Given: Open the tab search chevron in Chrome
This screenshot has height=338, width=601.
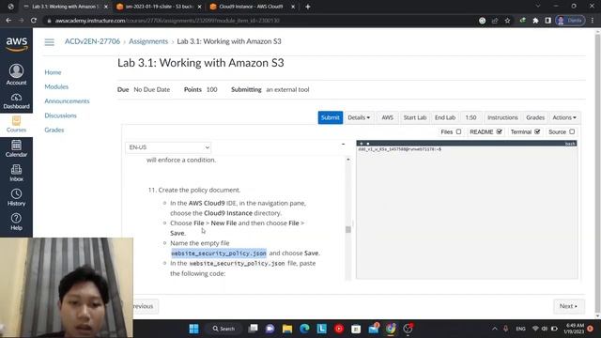Looking at the screenshot, I should point(538,7).
